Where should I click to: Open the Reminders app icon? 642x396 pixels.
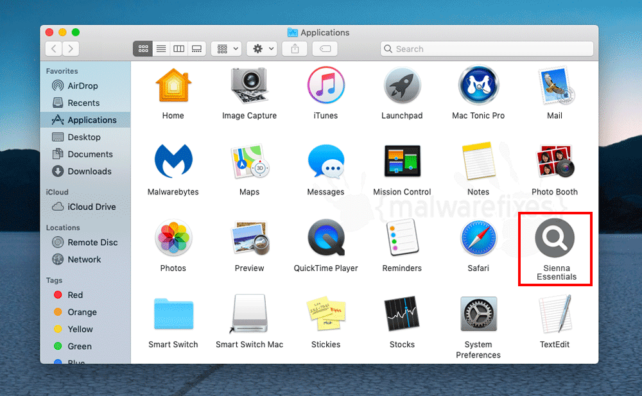(x=402, y=238)
